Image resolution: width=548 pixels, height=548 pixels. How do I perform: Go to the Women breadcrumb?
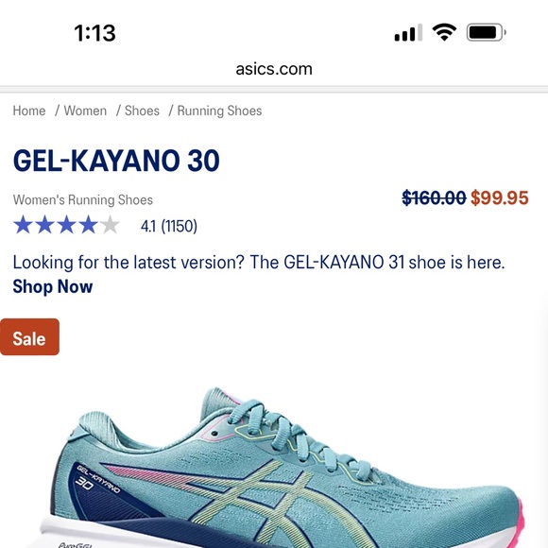[x=85, y=111]
